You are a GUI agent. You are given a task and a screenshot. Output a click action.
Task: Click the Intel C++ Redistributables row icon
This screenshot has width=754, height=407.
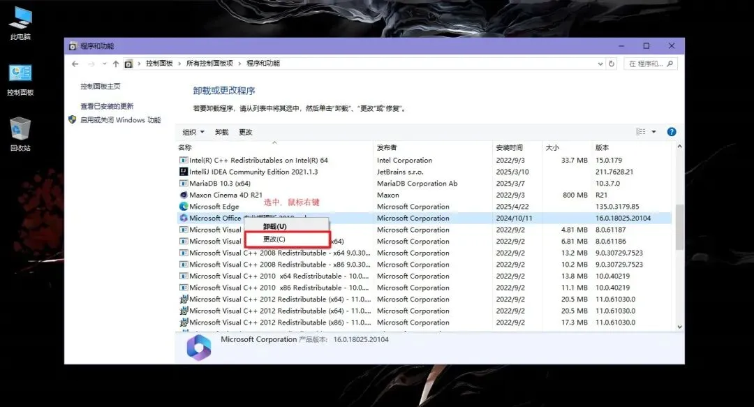(183, 160)
